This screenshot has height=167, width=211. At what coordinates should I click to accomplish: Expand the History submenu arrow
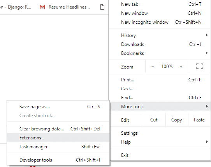[207, 35]
